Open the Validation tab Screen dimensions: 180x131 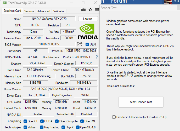pyautogui.click(x=59, y=11)
